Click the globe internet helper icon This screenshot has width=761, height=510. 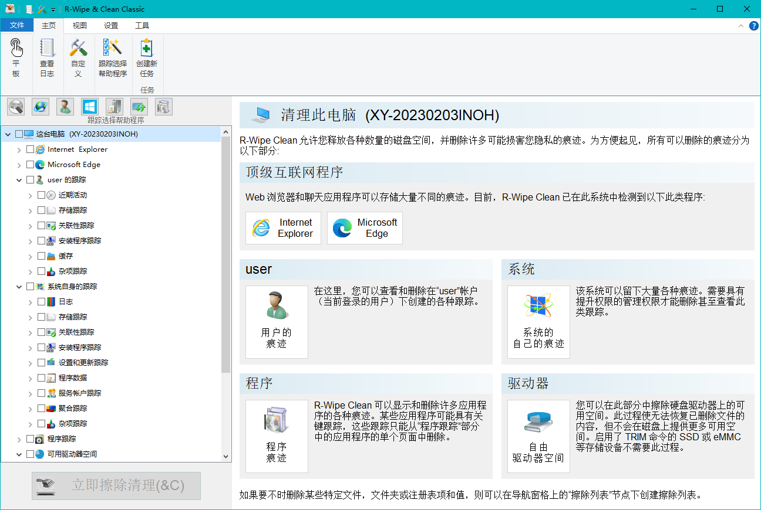pyautogui.click(x=41, y=106)
